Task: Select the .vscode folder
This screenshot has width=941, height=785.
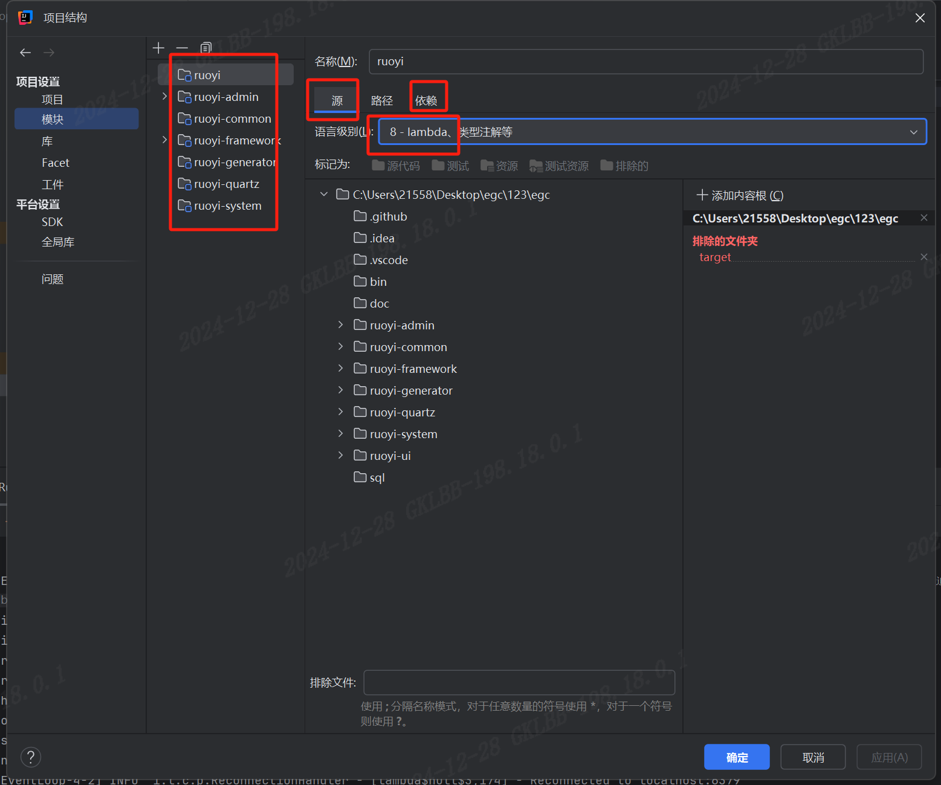Action: pos(381,260)
